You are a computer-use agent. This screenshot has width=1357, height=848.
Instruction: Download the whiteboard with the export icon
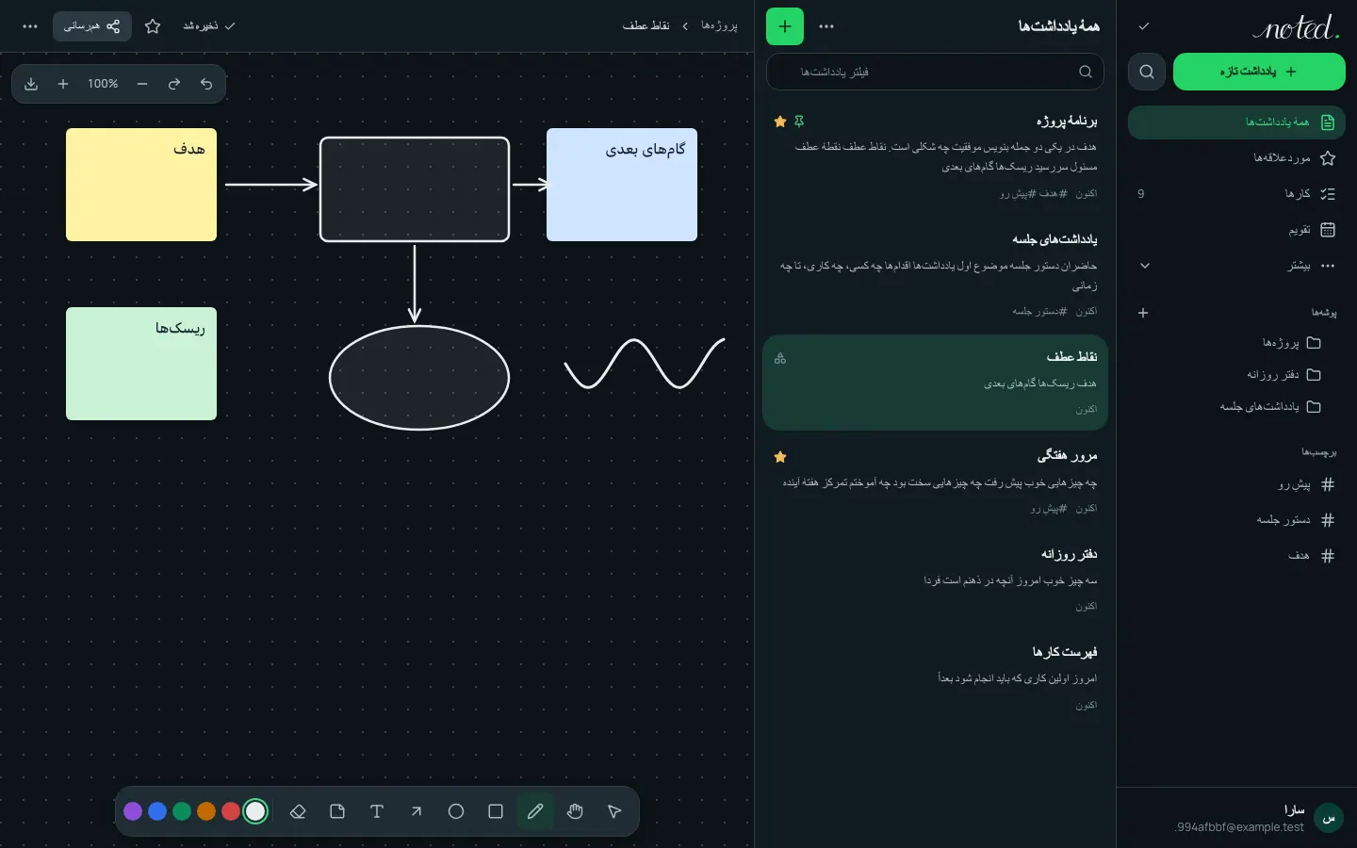pos(31,84)
